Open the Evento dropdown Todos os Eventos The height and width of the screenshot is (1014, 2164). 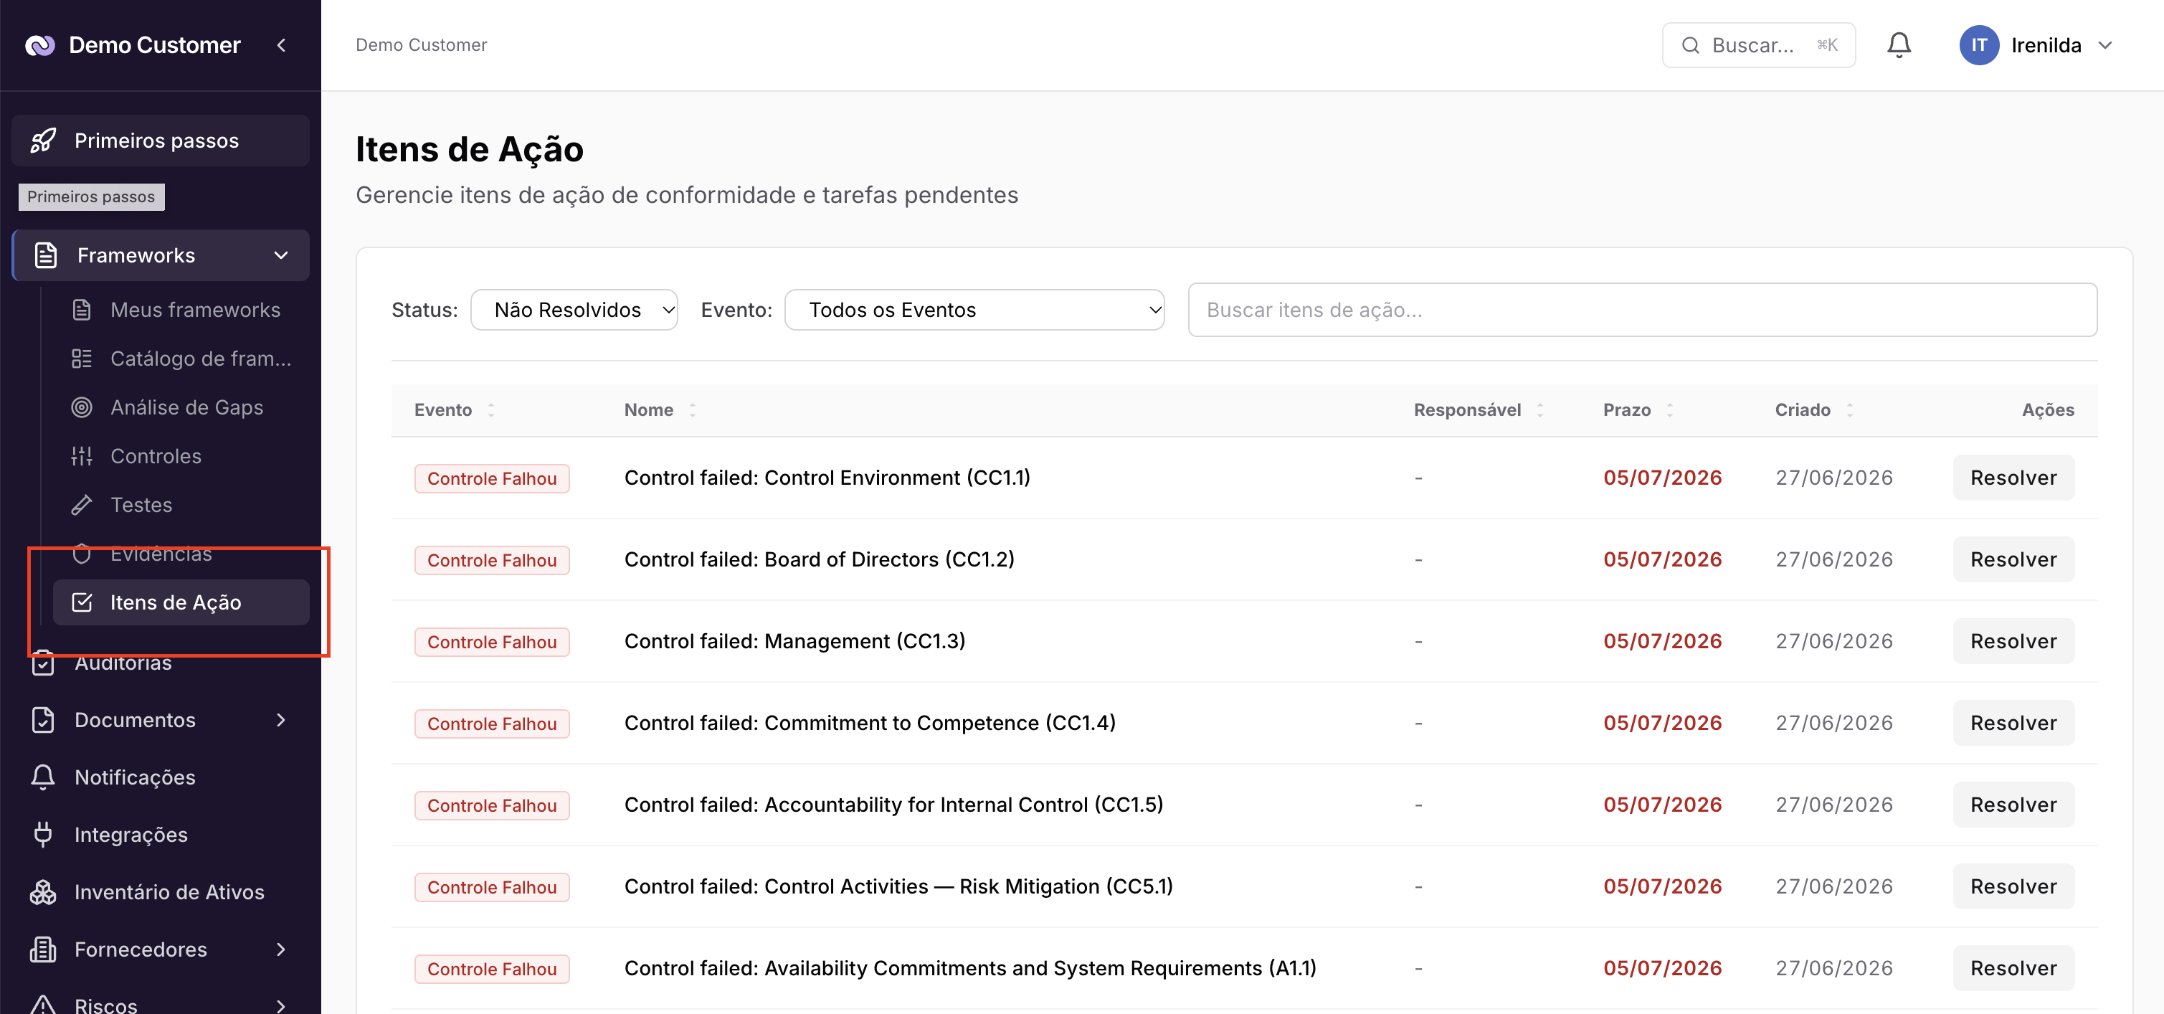974,310
